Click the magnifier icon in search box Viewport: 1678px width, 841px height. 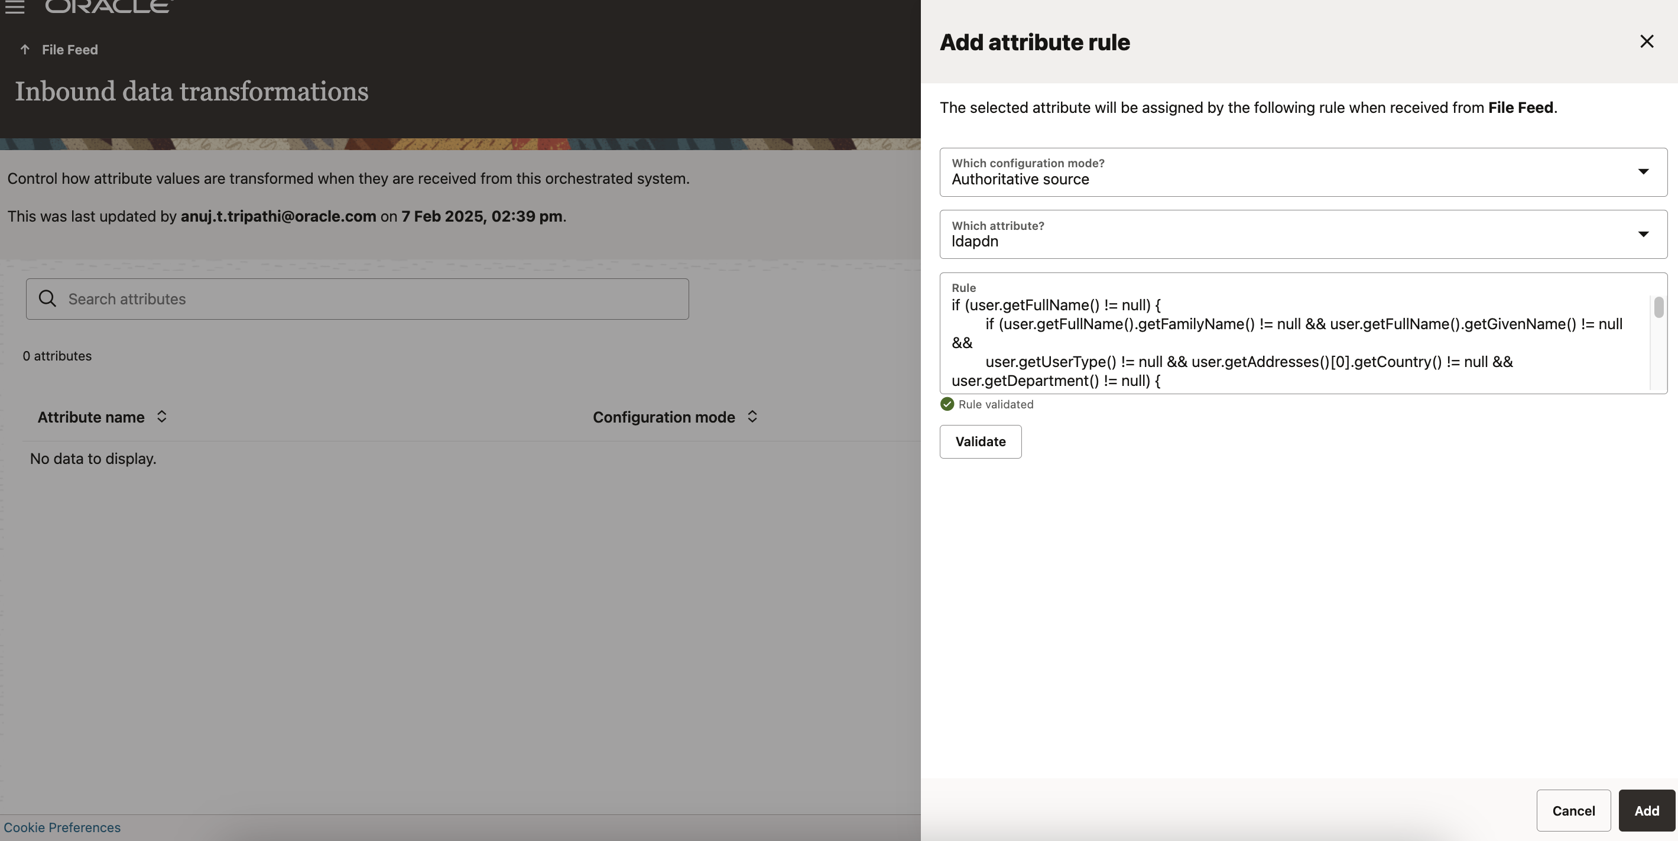pyautogui.click(x=47, y=298)
